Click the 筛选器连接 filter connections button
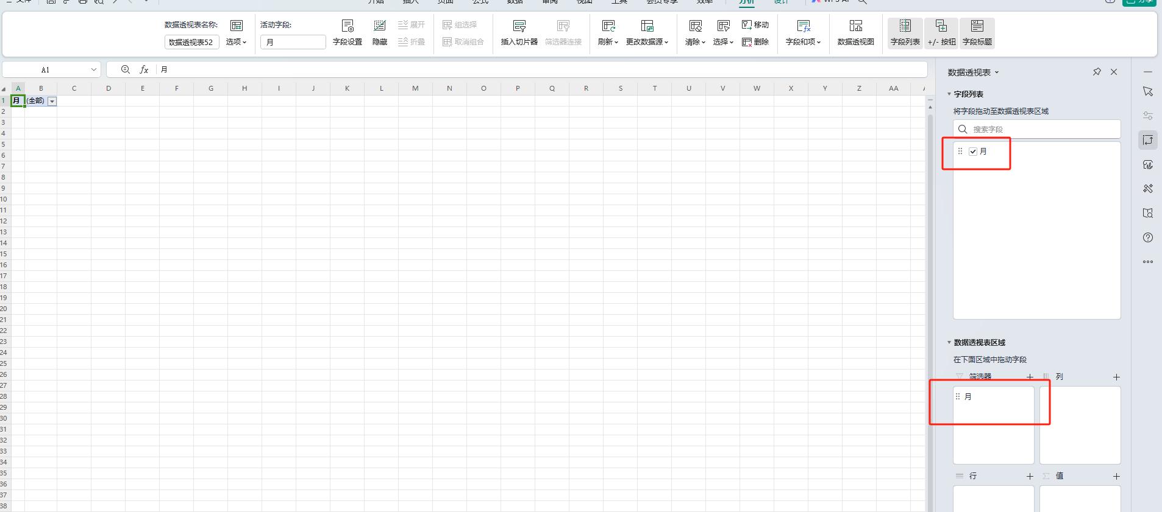The height and width of the screenshot is (512, 1162). pyautogui.click(x=563, y=33)
